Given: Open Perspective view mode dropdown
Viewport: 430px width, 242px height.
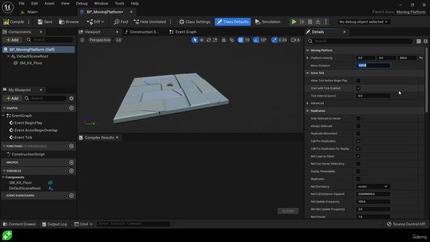Looking at the screenshot, I should click(99, 40).
